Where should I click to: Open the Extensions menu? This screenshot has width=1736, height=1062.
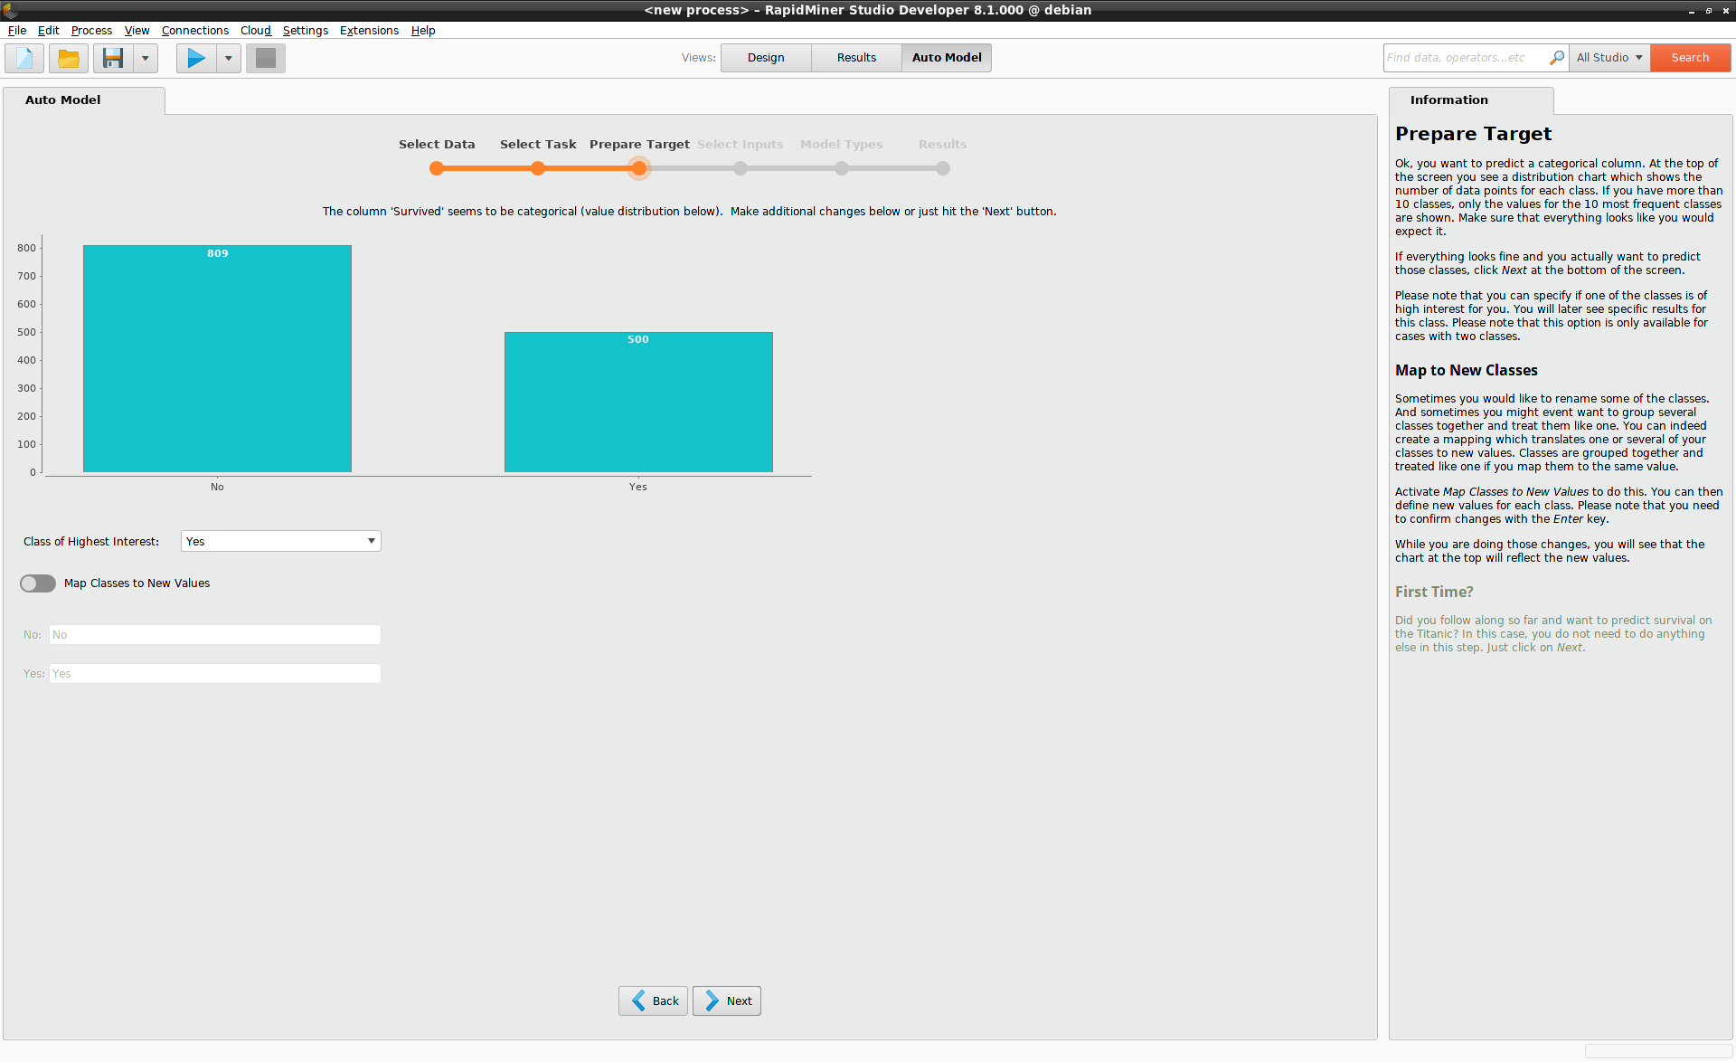370,30
